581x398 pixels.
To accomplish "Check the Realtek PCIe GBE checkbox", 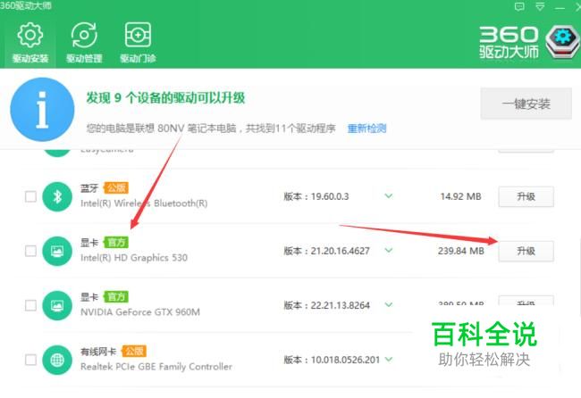I will pyautogui.click(x=30, y=360).
